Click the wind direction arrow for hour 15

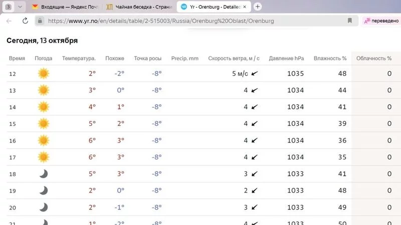tap(255, 123)
